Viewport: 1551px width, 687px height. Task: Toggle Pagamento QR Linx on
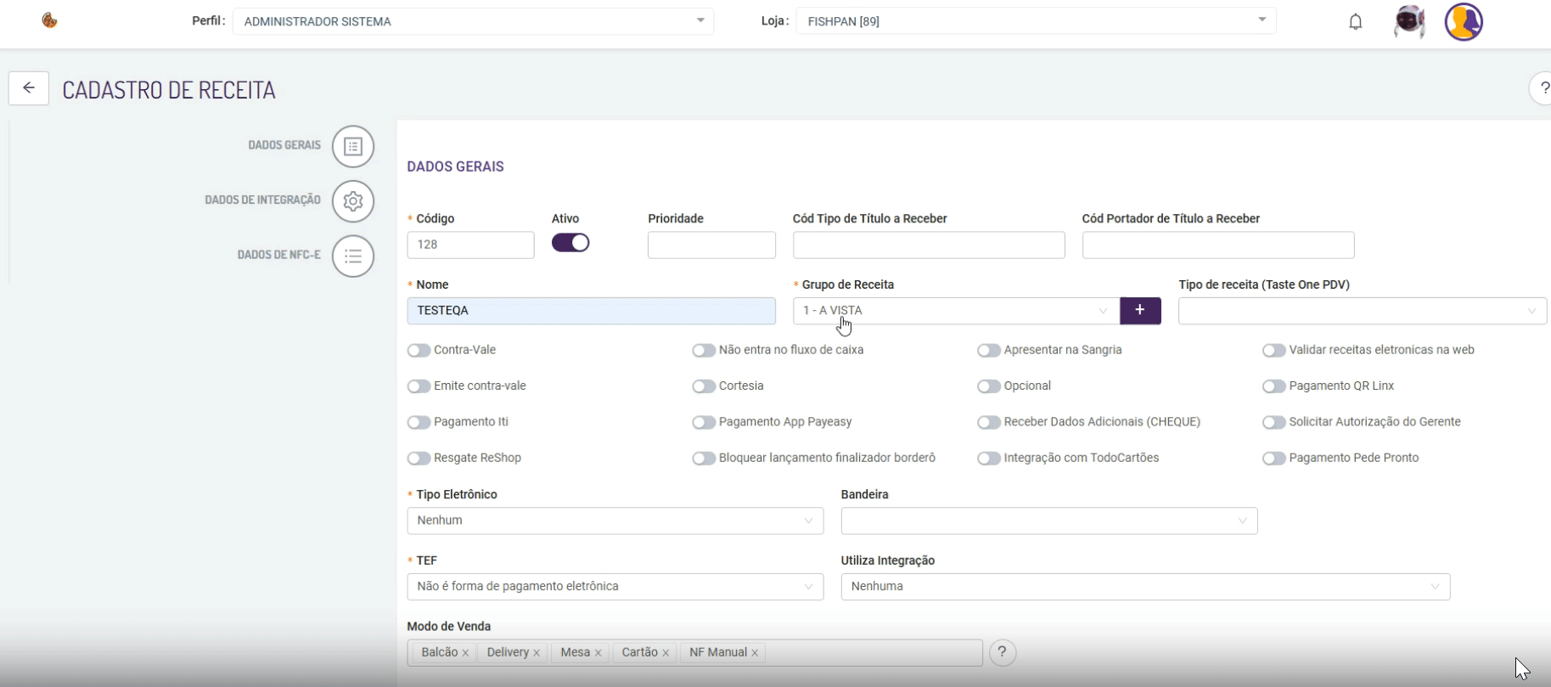[1273, 386]
